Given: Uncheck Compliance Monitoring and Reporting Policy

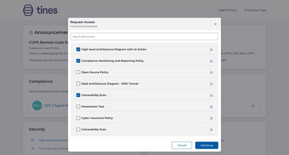Looking at the screenshot, I should coord(78,61).
